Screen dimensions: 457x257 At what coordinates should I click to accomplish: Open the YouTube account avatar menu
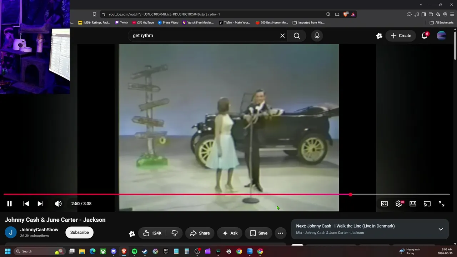[x=441, y=36]
